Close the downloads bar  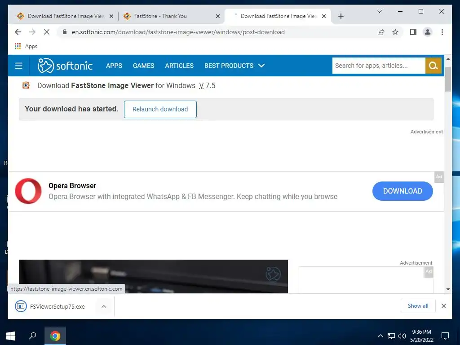443,306
